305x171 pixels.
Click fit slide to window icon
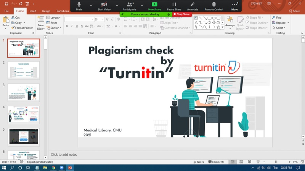point(301,162)
